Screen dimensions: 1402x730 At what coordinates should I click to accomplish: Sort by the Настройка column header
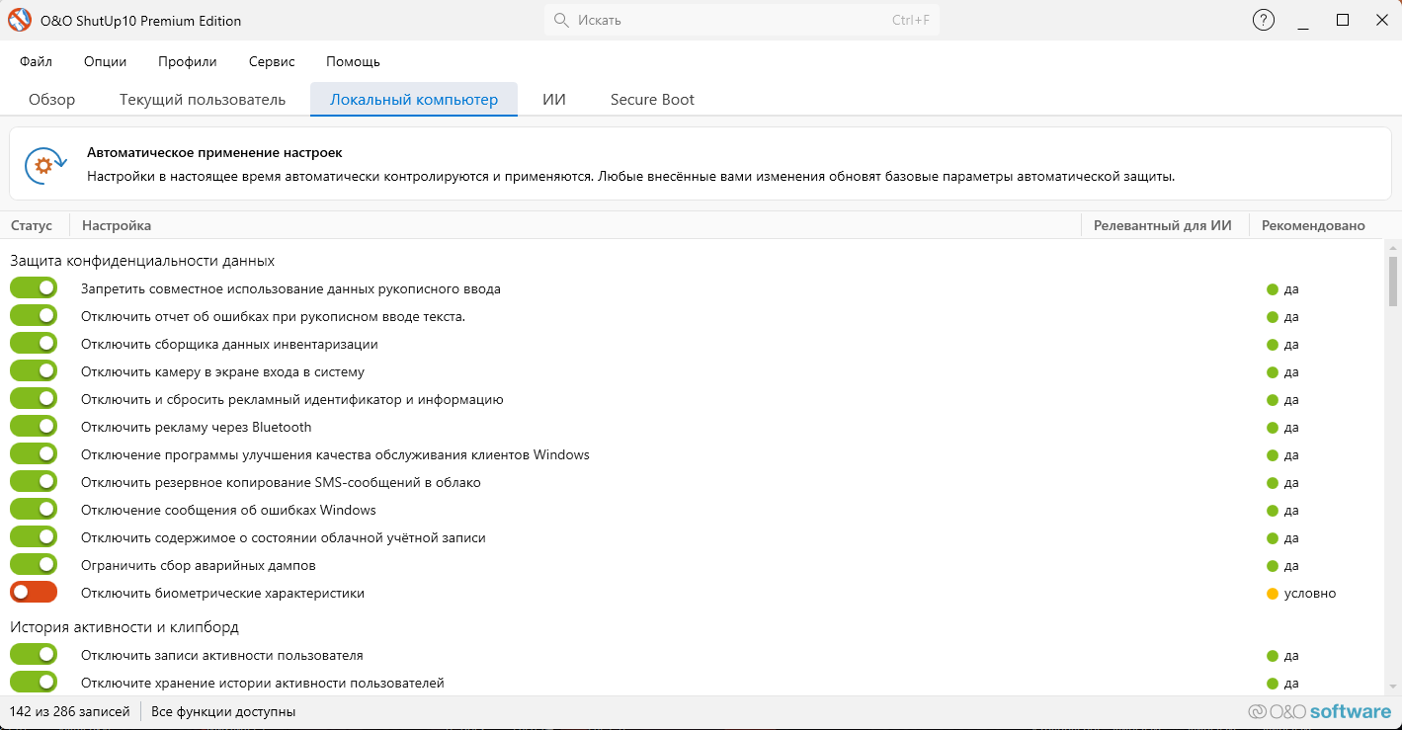pyautogui.click(x=117, y=225)
